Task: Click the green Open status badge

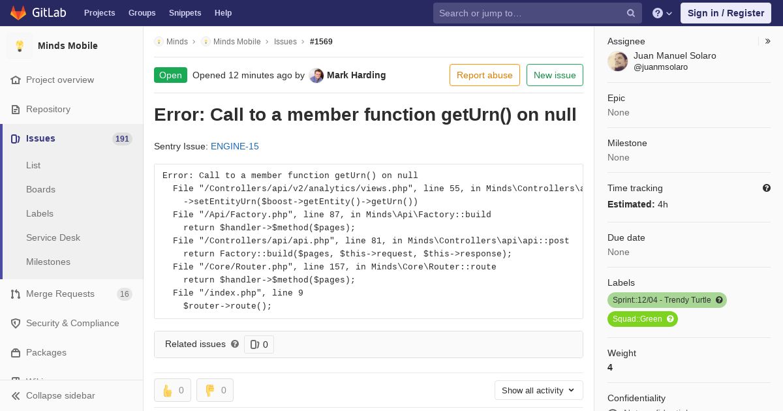Action: coord(170,75)
